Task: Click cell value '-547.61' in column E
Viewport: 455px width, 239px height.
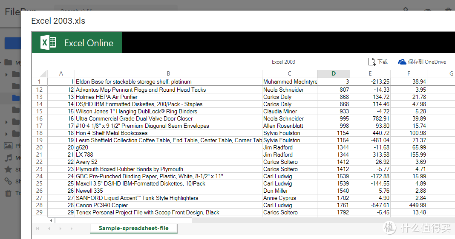Action: point(370,205)
